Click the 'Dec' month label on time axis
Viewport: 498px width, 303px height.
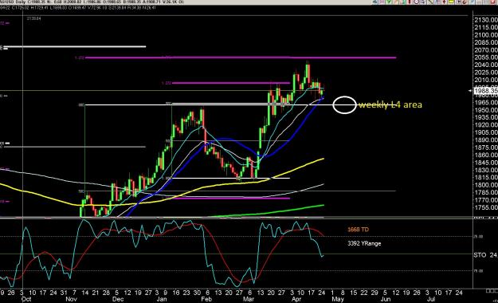coord(117,299)
